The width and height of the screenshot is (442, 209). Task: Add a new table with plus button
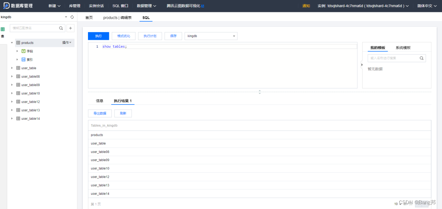pos(70,28)
